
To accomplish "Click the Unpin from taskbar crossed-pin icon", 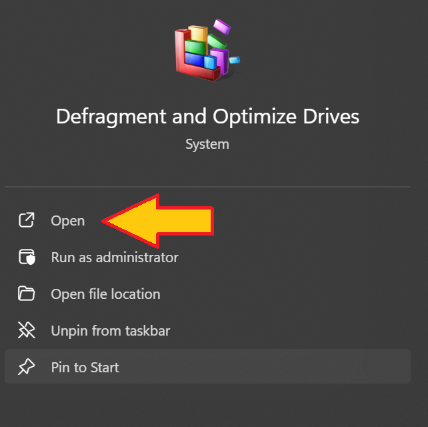I will tap(27, 331).
